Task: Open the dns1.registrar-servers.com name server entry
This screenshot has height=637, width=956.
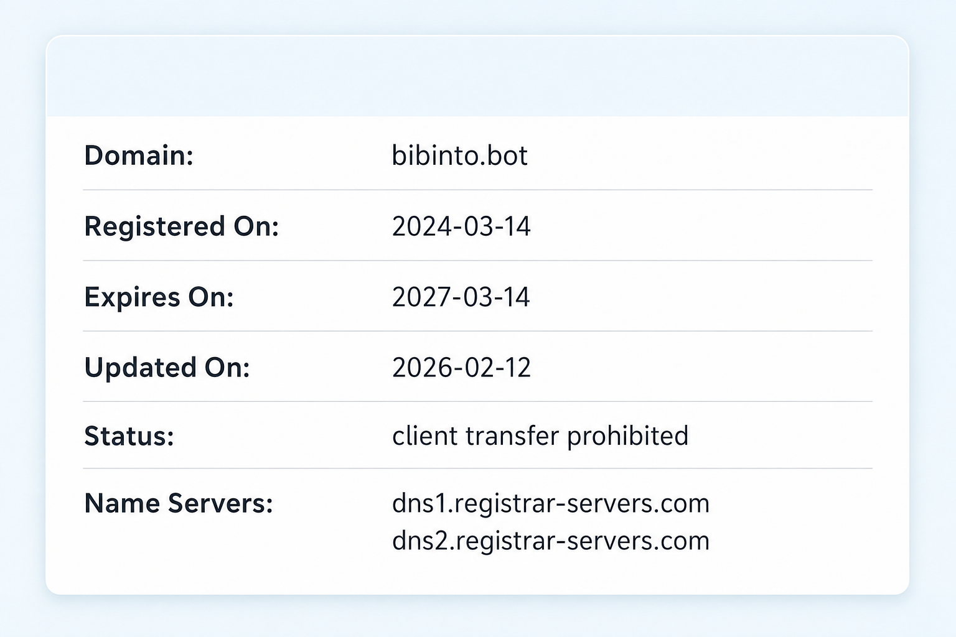Action: click(x=551, y=504)
